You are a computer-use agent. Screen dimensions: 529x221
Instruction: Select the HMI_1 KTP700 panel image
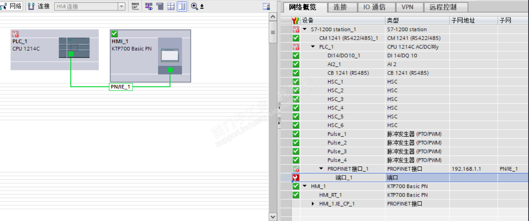pos(170,56)
